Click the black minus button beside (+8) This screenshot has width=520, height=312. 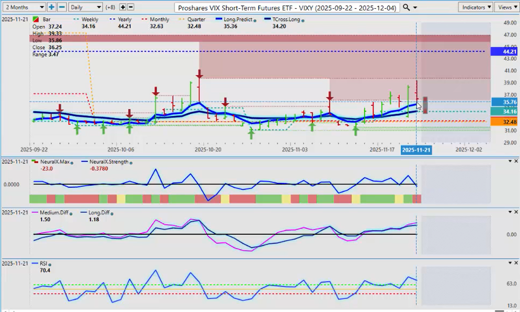131,7
